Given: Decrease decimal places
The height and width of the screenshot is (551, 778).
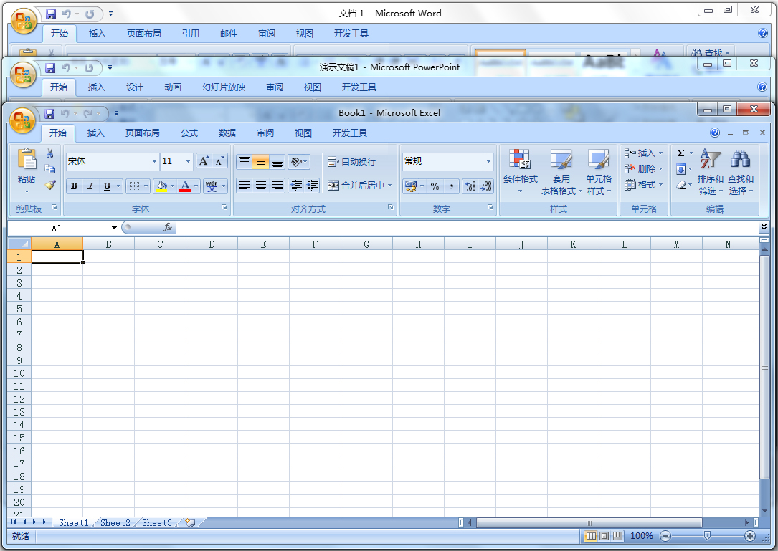Looking at the screenshot, I should [x=486, y=186].
